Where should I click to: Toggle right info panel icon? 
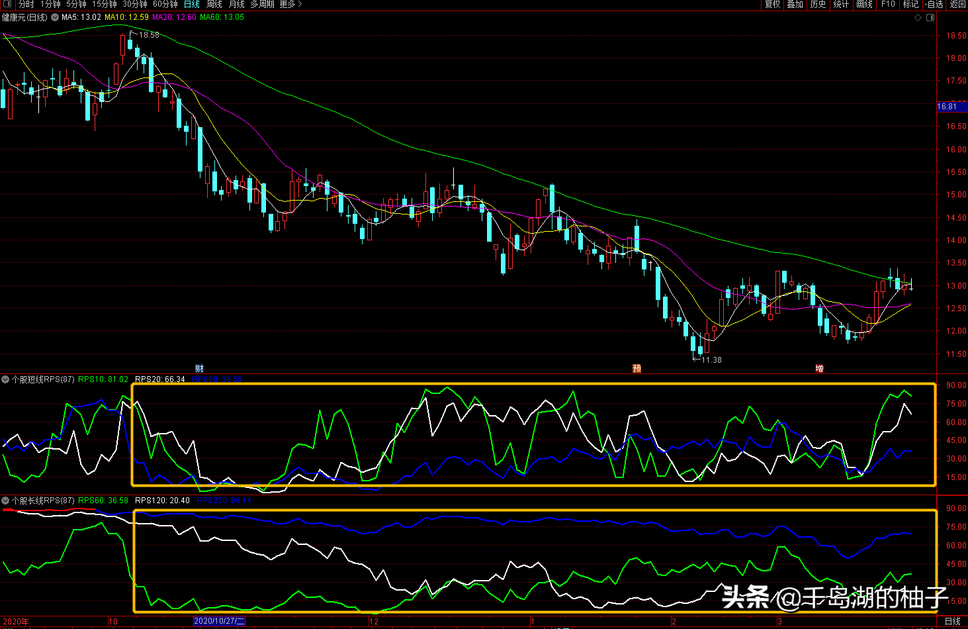point(930,18)
